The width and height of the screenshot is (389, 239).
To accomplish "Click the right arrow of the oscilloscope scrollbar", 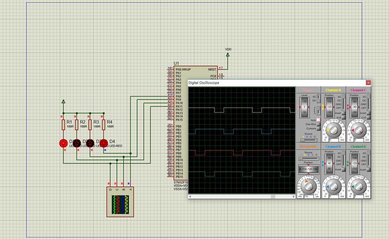I will (294, 197).
